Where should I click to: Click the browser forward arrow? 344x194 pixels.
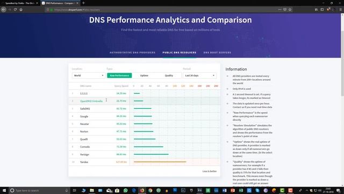[x=10, y=10]
